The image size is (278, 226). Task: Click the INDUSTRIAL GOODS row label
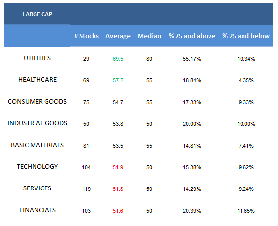click(x=37, y=123)
